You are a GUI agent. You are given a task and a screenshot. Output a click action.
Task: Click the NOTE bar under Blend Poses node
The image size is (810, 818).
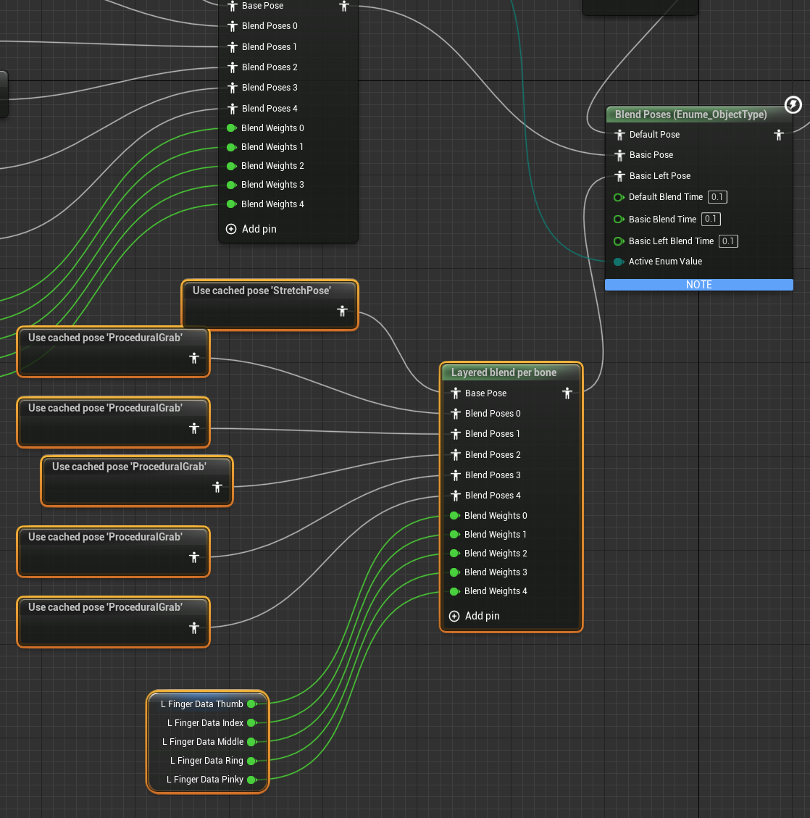(x=699, y=284)
